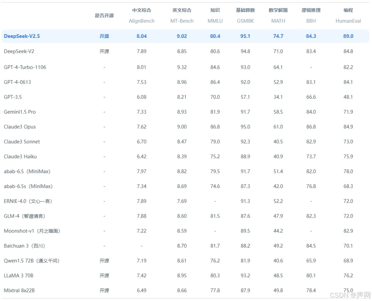Select the 开源 label in Qwen1.5 row
The width and height of the screenshot is (372, 301).
(x=104, y=261)
